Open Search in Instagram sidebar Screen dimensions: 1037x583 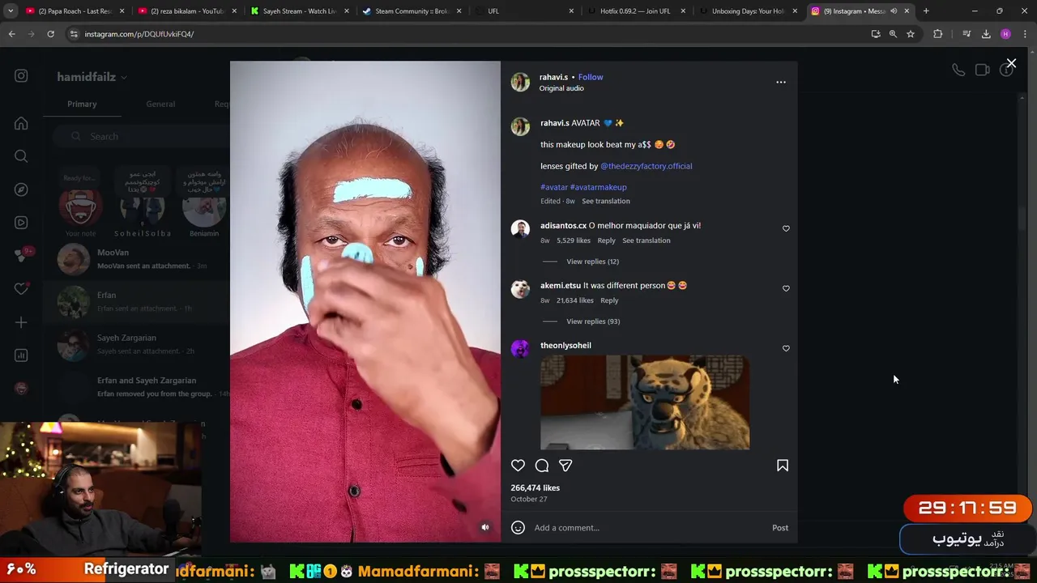21,156
